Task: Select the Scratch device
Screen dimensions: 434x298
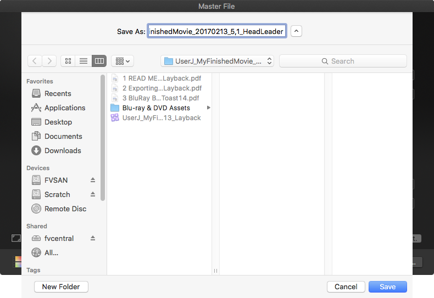Action: [57, 195]
